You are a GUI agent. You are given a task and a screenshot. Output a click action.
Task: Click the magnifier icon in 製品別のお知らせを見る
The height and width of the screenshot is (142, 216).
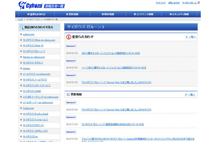pos(22,27)
